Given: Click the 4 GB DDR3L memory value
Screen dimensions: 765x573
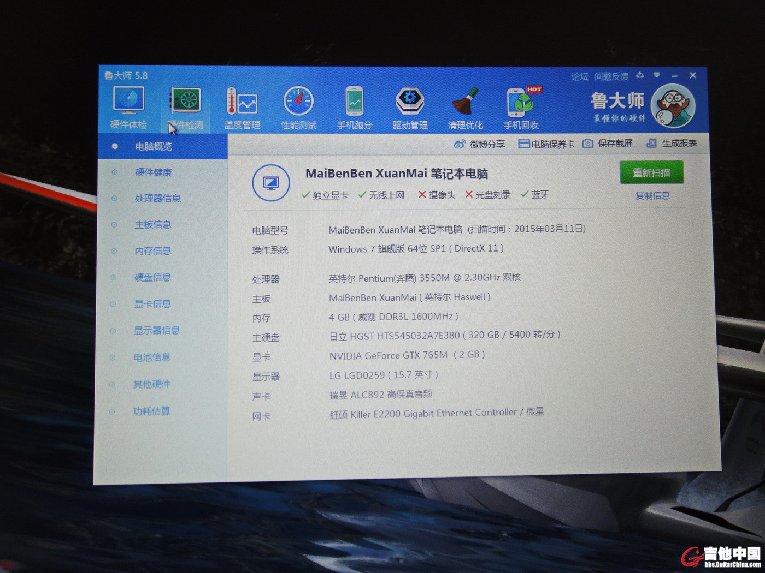Looking at the screenshot, I should coord(393,317).
